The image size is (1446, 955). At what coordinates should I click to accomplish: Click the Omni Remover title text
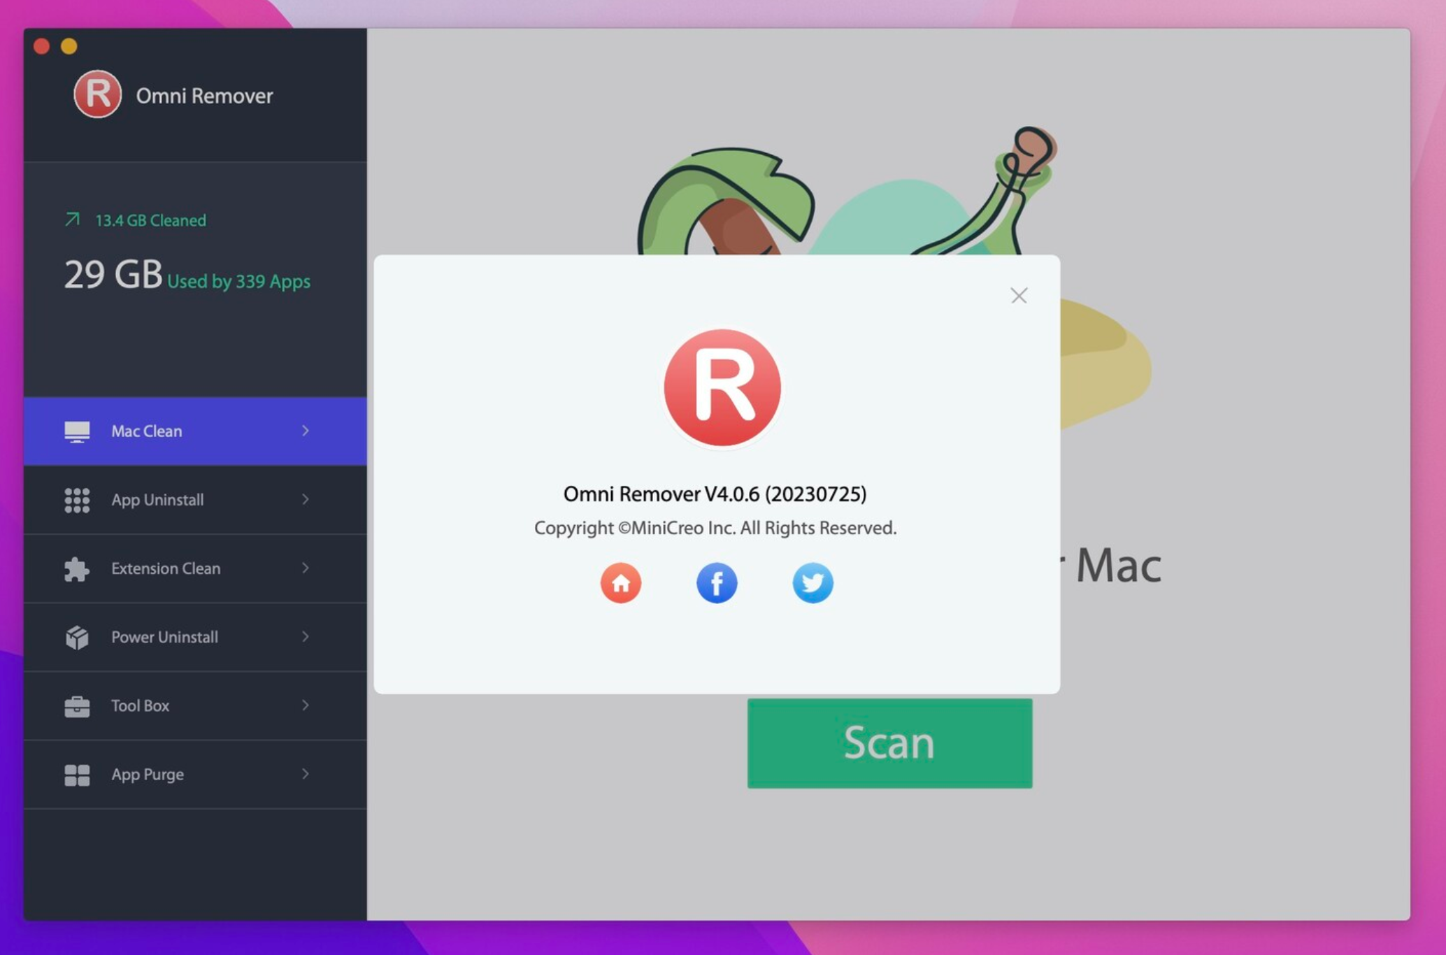[204, 96]
